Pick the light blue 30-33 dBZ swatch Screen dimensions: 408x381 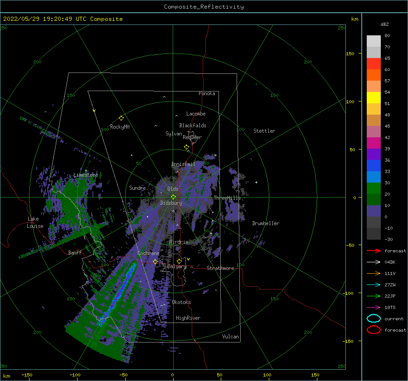pos(374,177)
